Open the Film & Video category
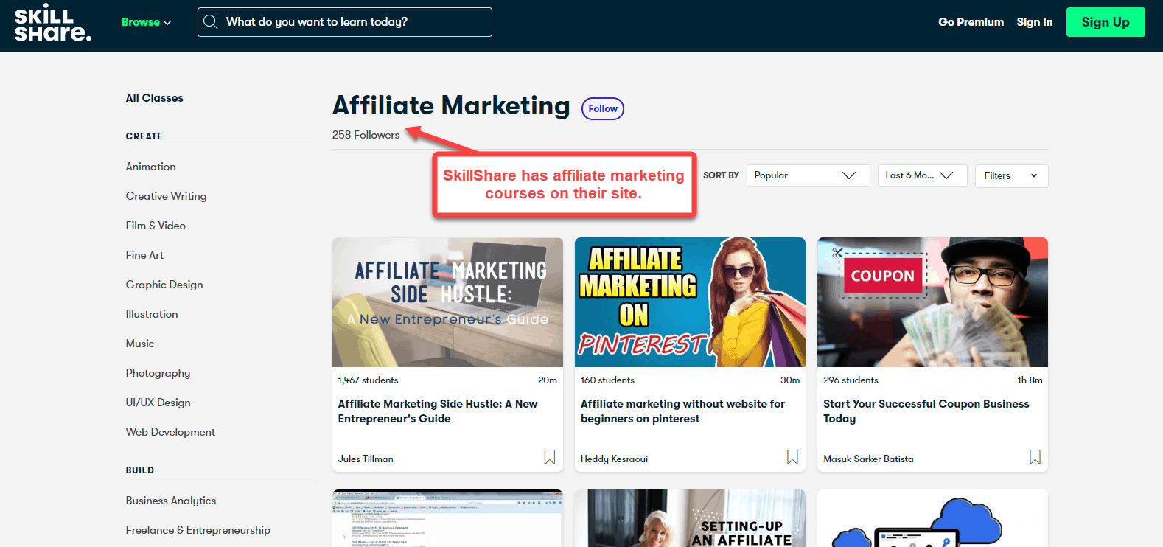The image size is (1163, 547). tap(156, 226)
